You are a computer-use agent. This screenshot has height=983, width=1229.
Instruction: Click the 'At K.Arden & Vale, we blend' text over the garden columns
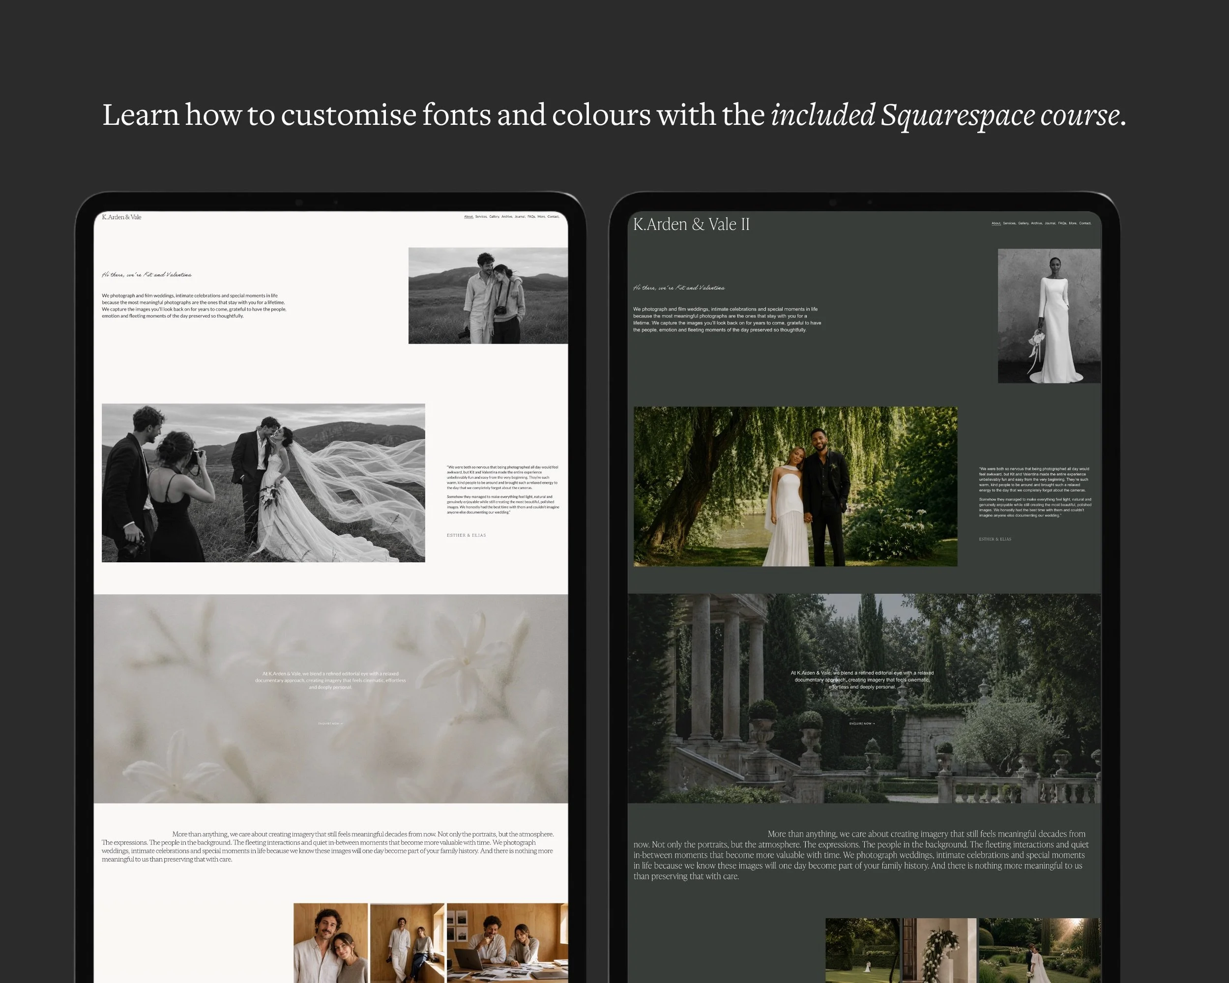tap(862, 680)
